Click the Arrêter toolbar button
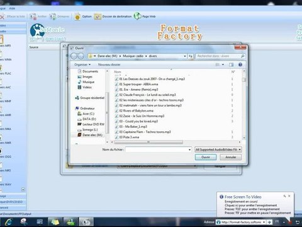Viewport: 302px width, 227px height. click(38, 16)
